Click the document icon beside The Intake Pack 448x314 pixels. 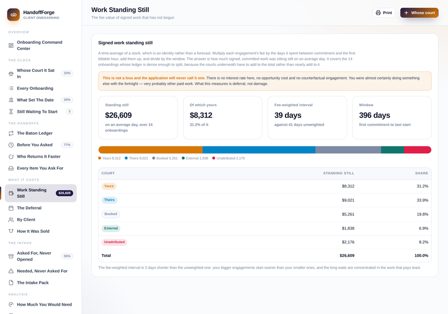[x=11, y=283]
